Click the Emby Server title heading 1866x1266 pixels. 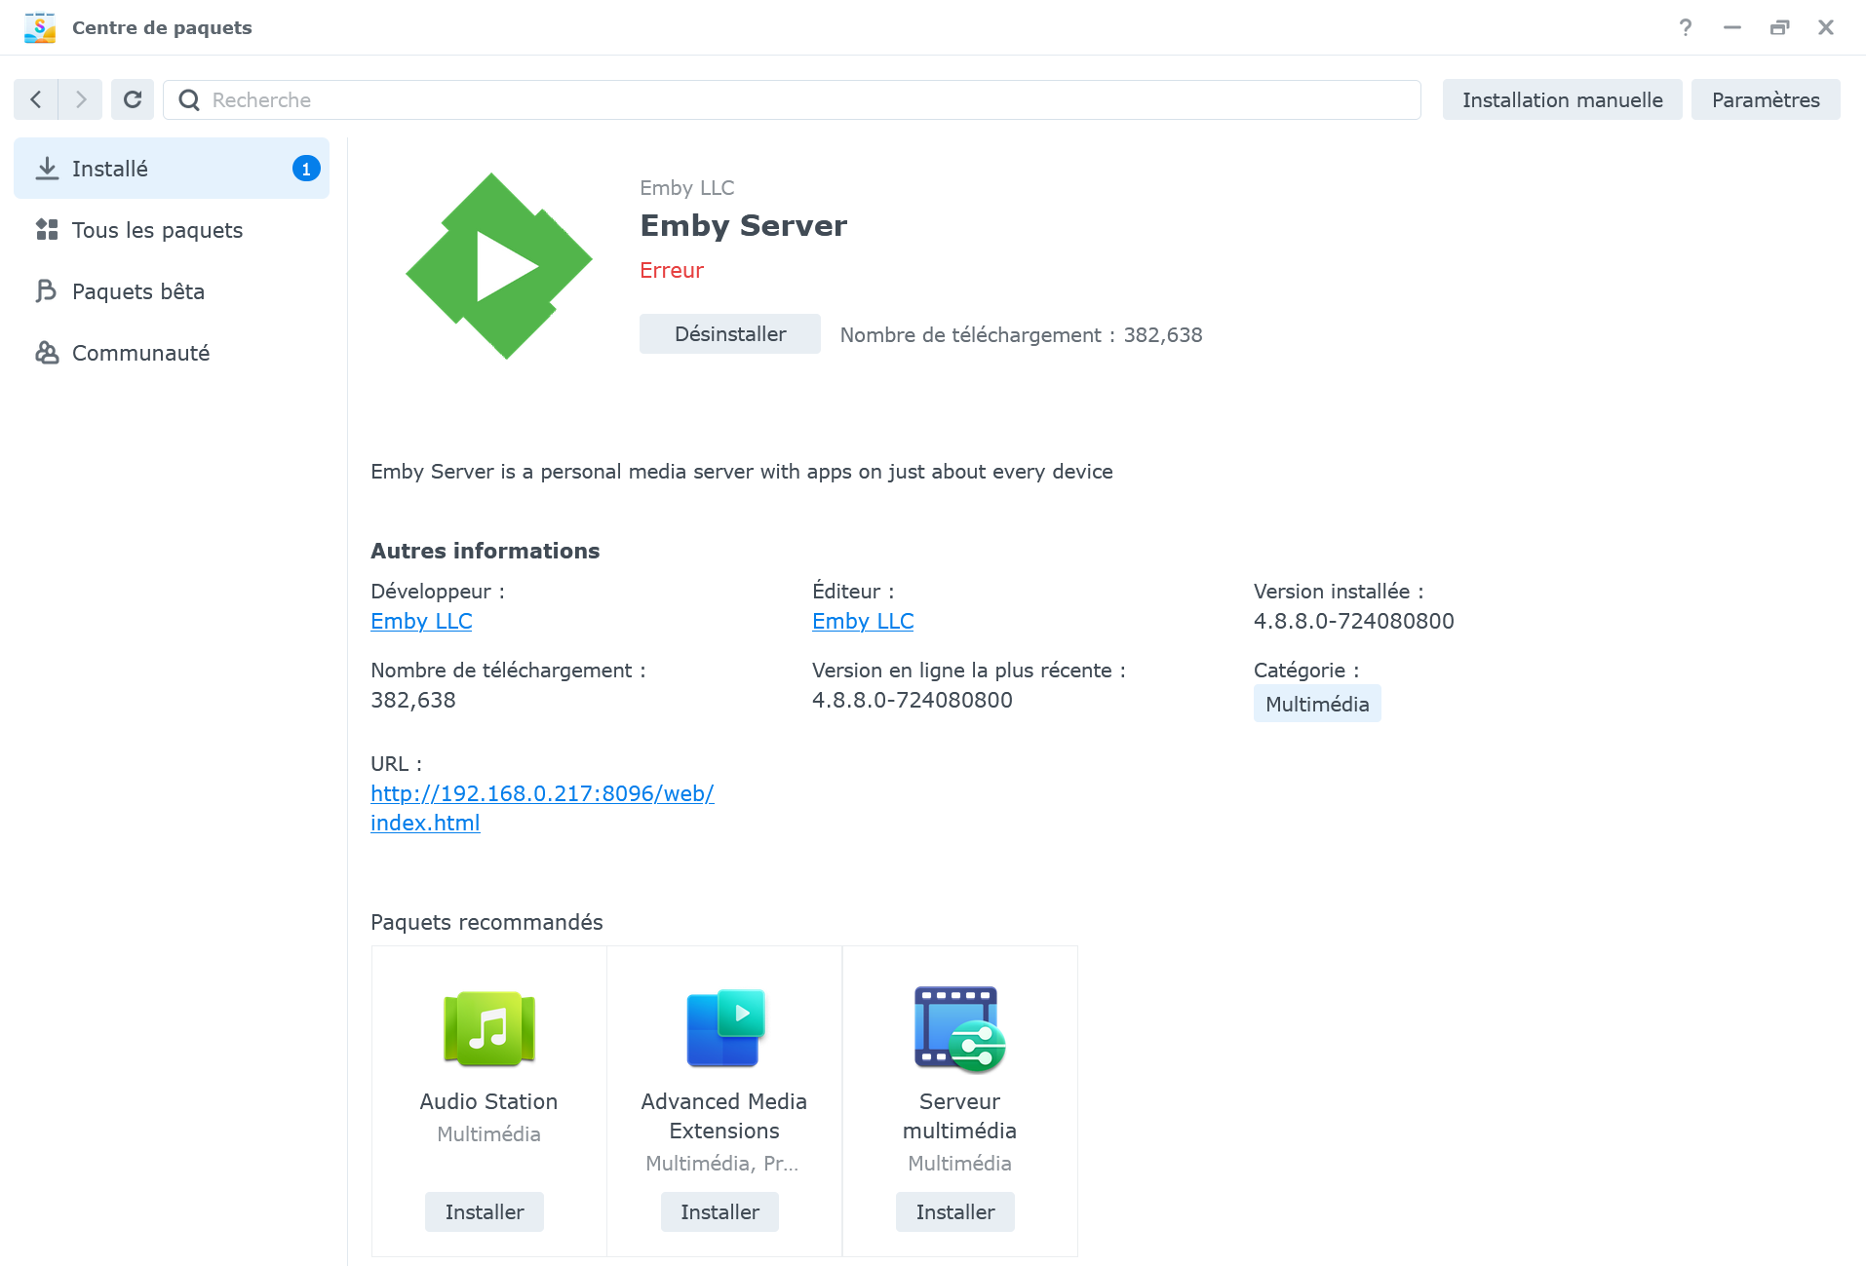(743, 226)
